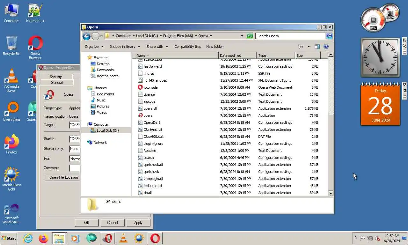Sort files by the Name column header
Viewport: 408px width, 245px height.
pos(175,56)
